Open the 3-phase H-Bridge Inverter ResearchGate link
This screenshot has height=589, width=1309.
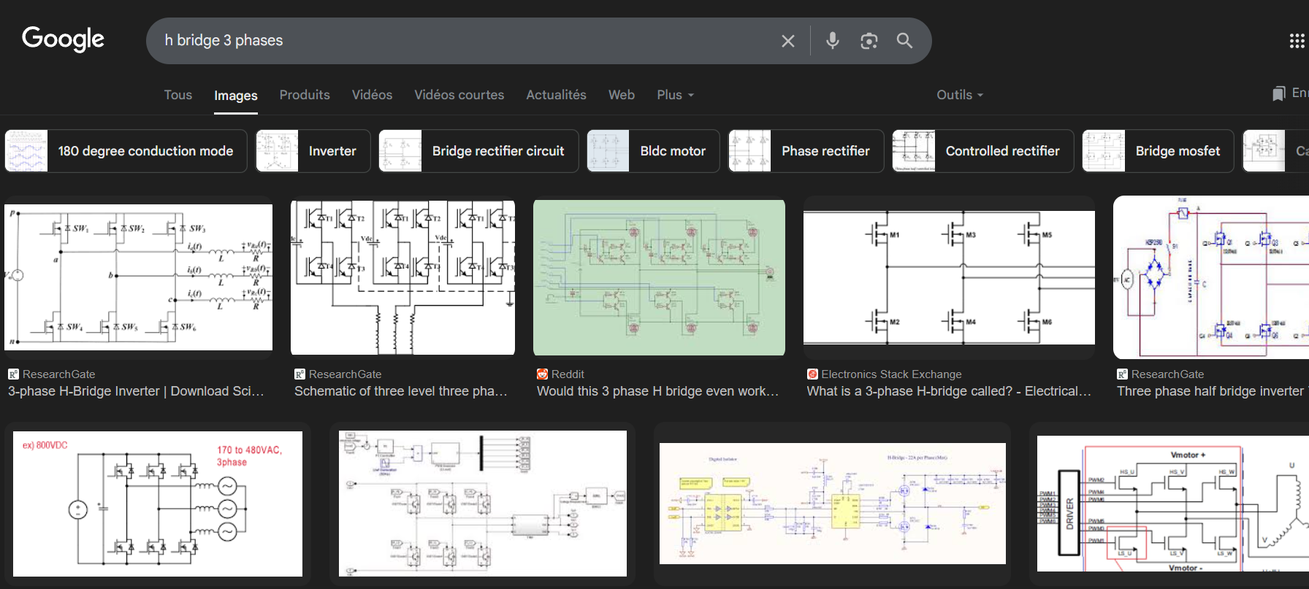coord(136,391)
